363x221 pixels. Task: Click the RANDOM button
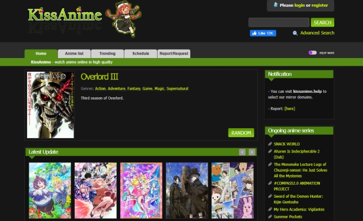pyautogui.click(x=241, y=133)
